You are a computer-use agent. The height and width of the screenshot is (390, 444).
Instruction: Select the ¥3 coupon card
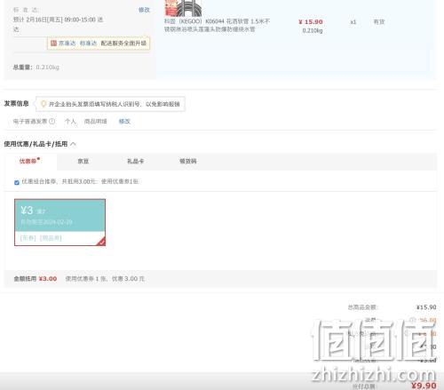(x=59, y=222)
